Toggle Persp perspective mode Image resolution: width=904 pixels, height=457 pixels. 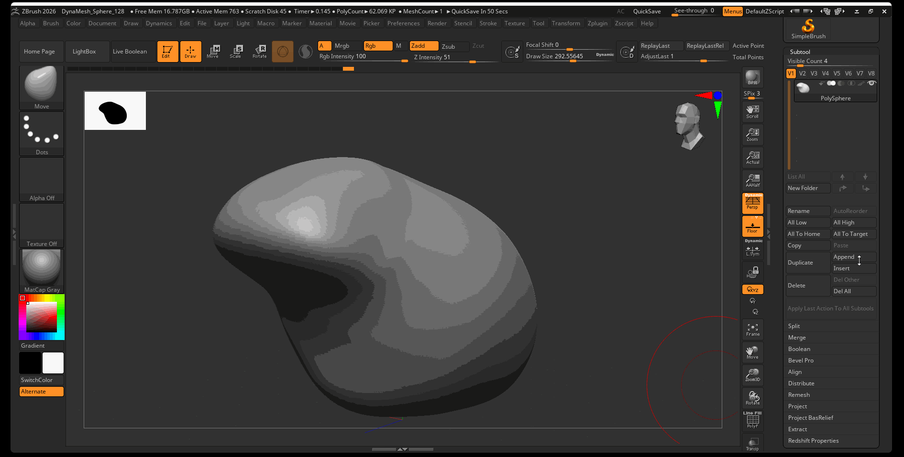pos(752,203)
